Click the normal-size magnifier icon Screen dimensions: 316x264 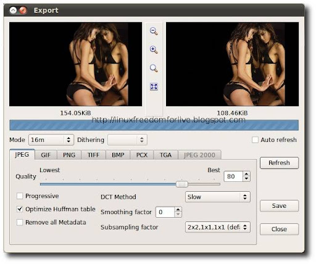click(154, 68)
